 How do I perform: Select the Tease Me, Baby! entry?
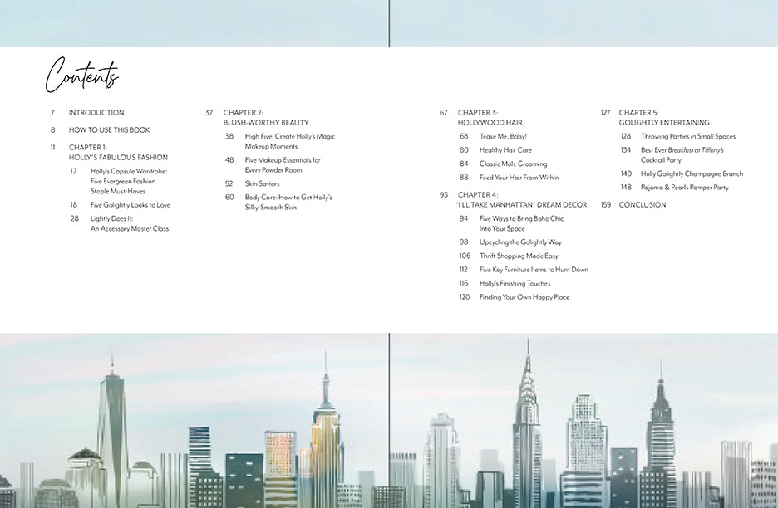(503, 136)
